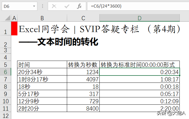Select column B header

click(x=42, y=18)
